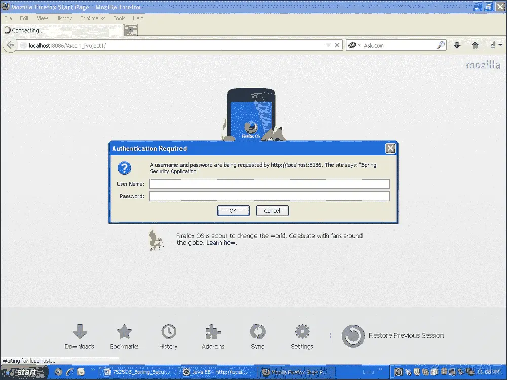Viewport: 507px width, 380px height.
Task: Open Add-ons puzzle piece
Action: [213, 337]
